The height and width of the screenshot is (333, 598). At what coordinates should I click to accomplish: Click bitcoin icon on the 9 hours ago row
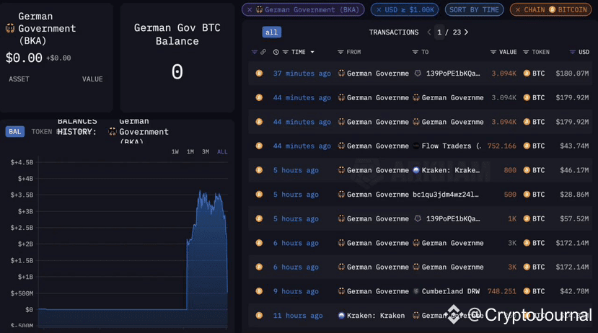[259, 291]
